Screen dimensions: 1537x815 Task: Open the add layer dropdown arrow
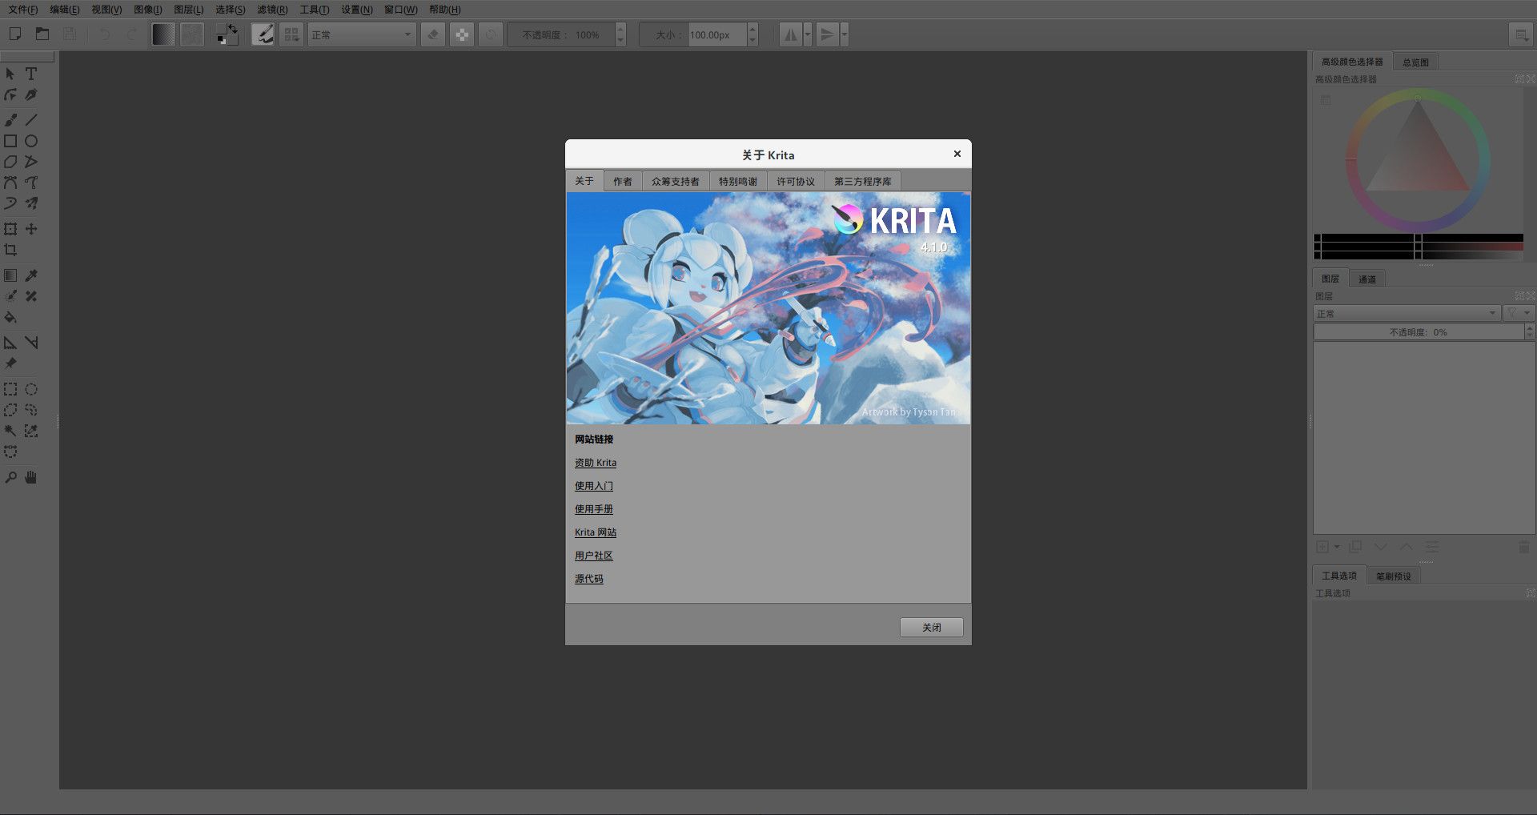point(1337,547)
